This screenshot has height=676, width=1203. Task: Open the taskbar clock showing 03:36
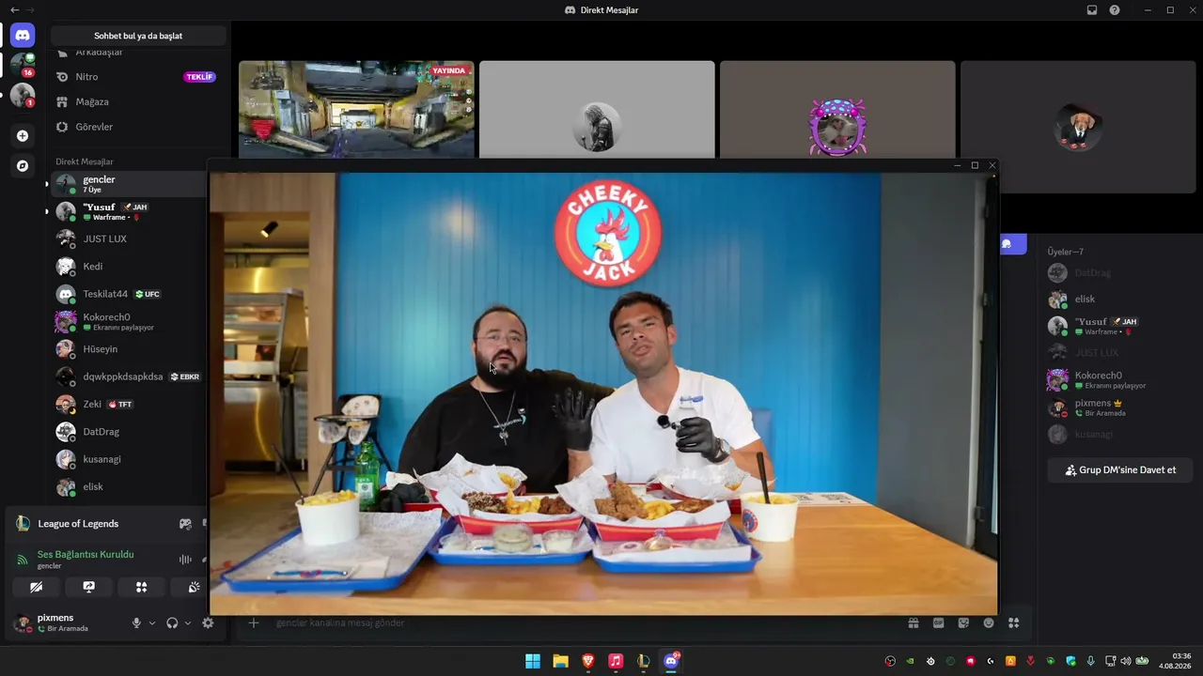pyautogui.click(x=1176, y=661)
